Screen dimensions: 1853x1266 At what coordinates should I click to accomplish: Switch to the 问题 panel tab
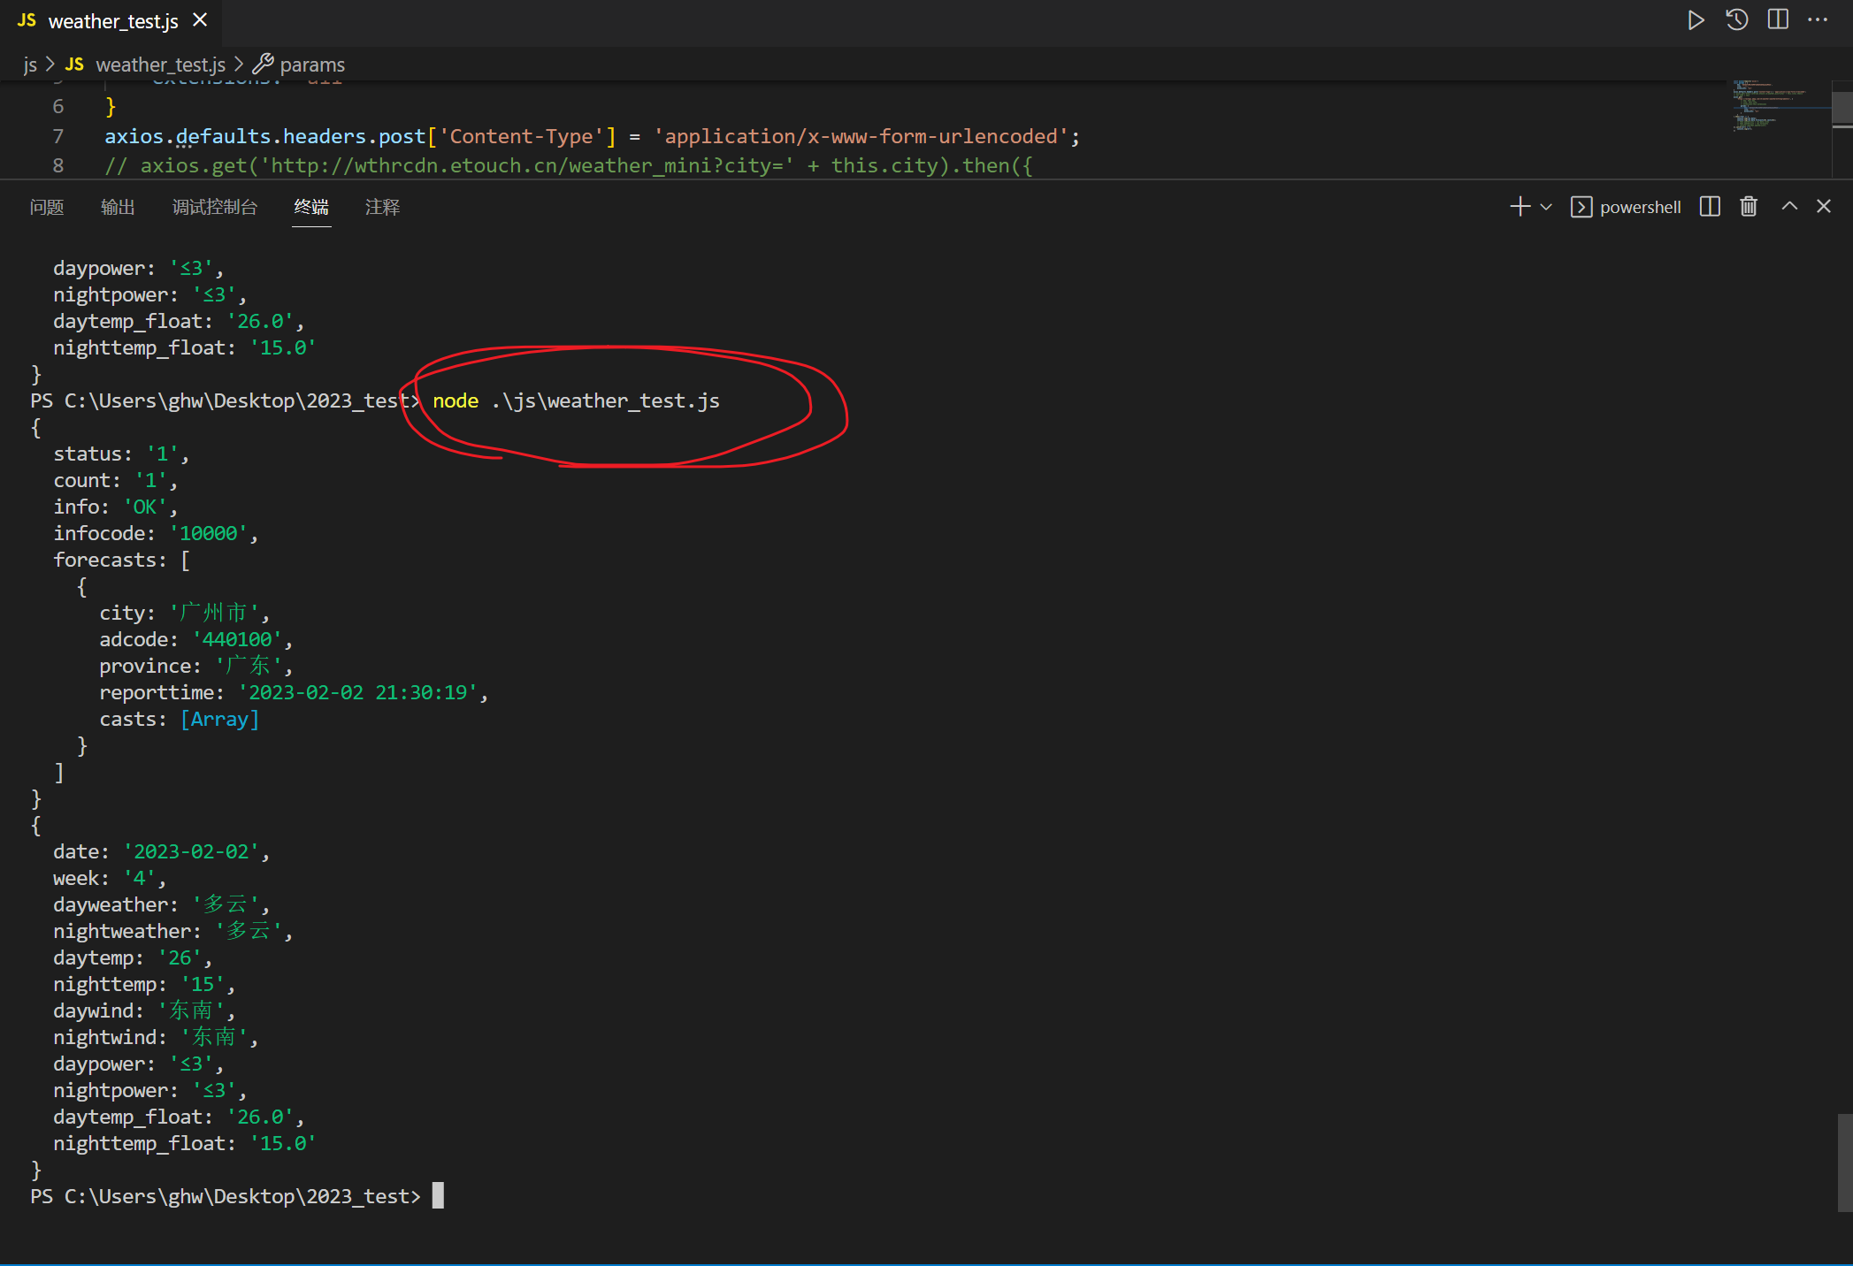click(47, 207)
